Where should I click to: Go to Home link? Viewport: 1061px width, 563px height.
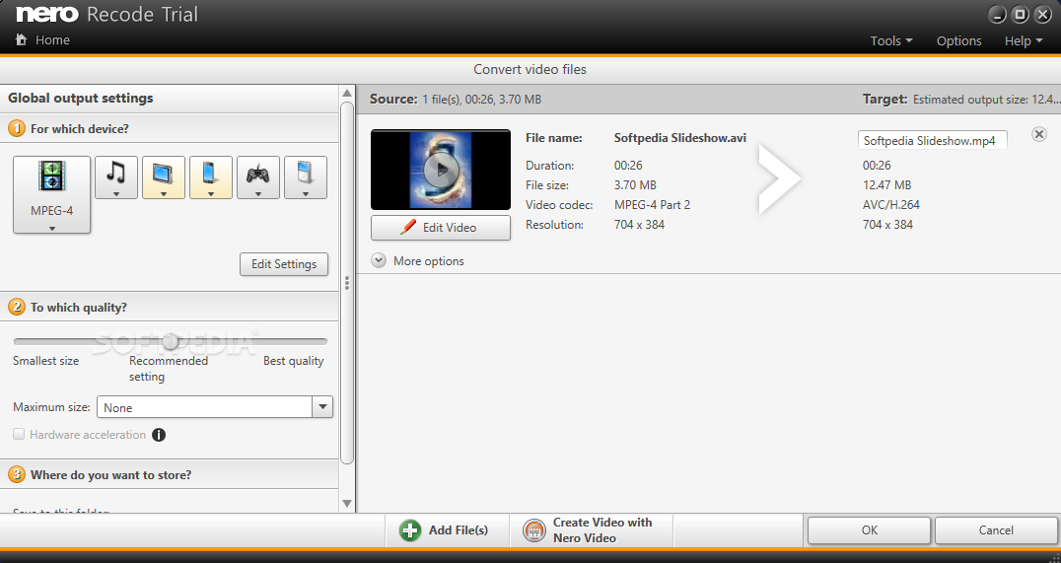tap(53, 39)
